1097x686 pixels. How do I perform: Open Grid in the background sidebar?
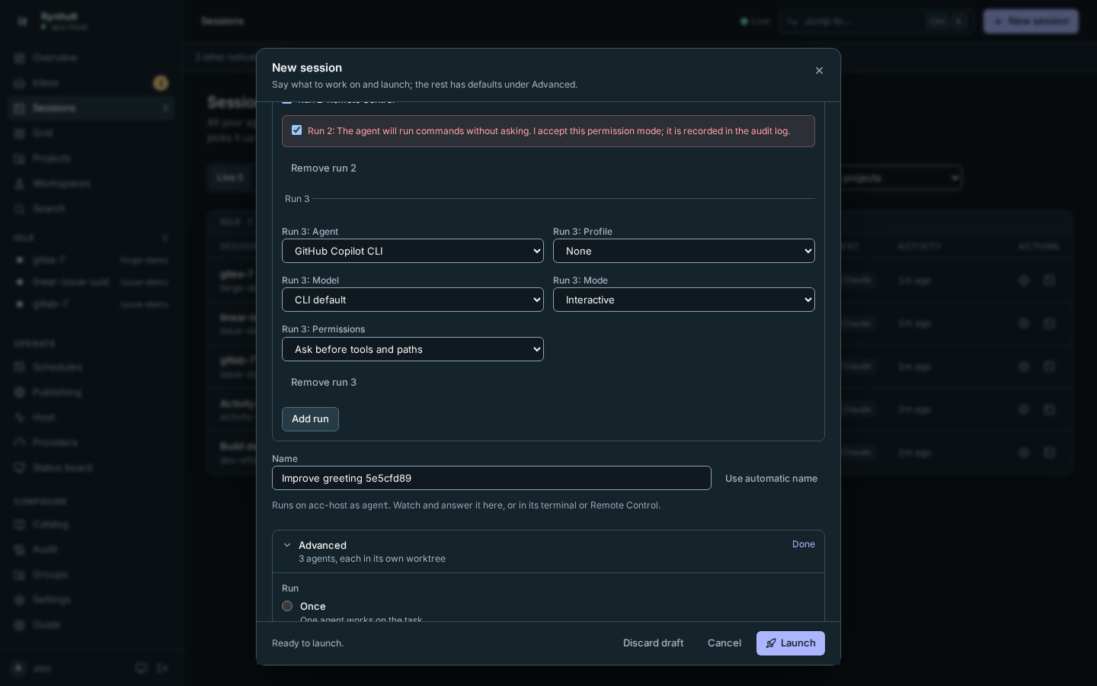click(x=91, y=133)
